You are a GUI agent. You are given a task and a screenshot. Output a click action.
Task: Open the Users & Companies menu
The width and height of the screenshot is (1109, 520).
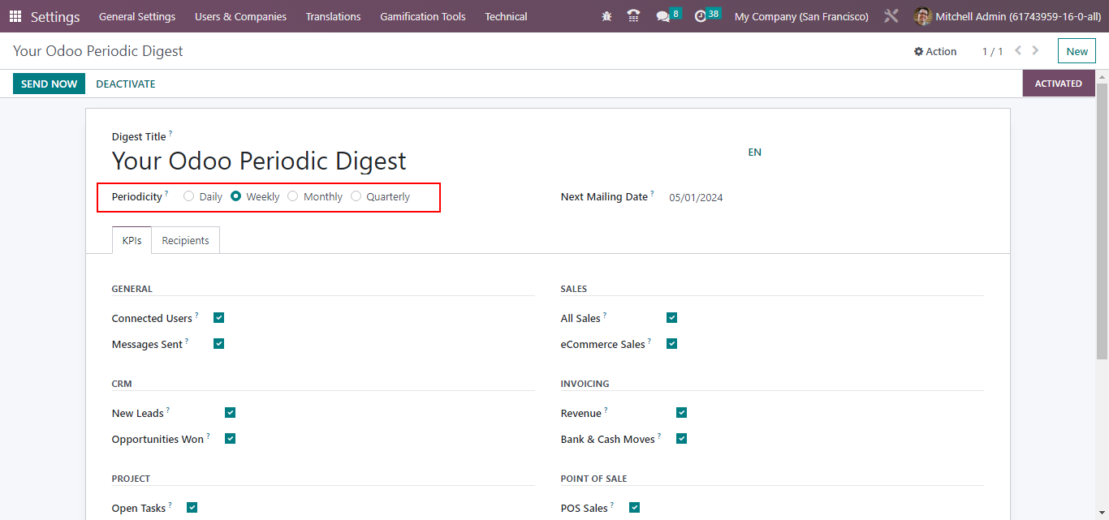tap(240, 16)
